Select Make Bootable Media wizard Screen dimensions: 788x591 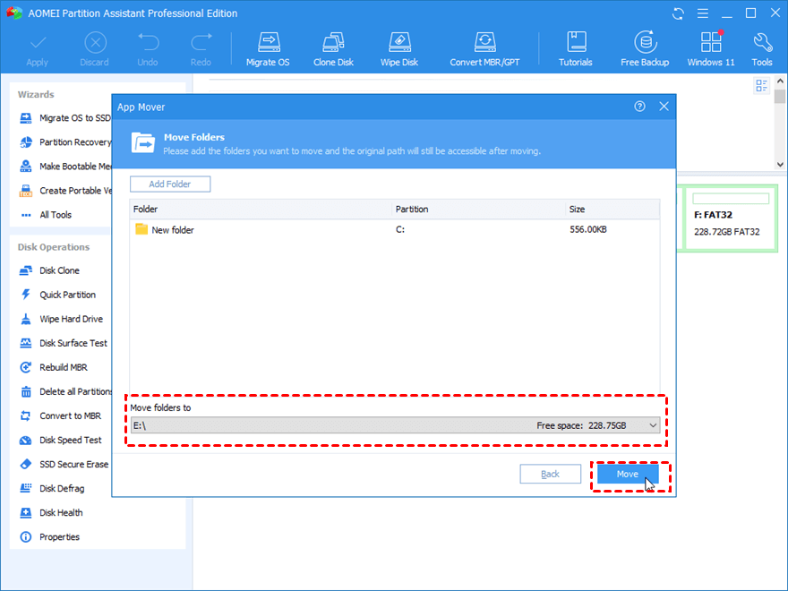point(64,167)
